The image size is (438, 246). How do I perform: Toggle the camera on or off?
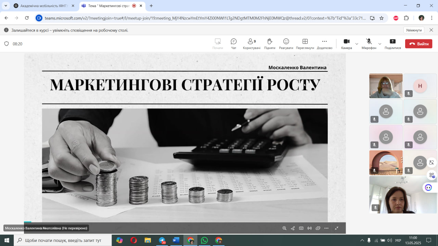(x=346, y=43)
